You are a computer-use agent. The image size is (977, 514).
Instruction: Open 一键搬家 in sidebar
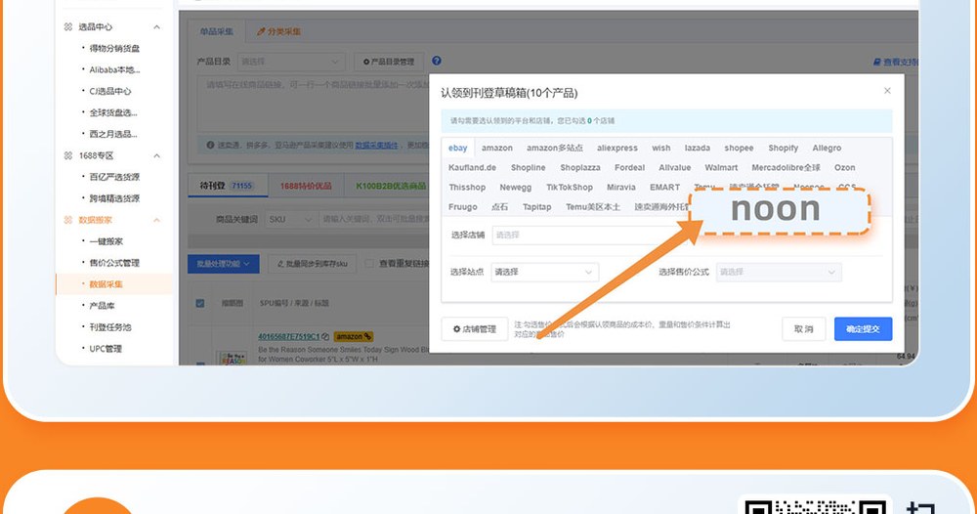coord(106,241)
